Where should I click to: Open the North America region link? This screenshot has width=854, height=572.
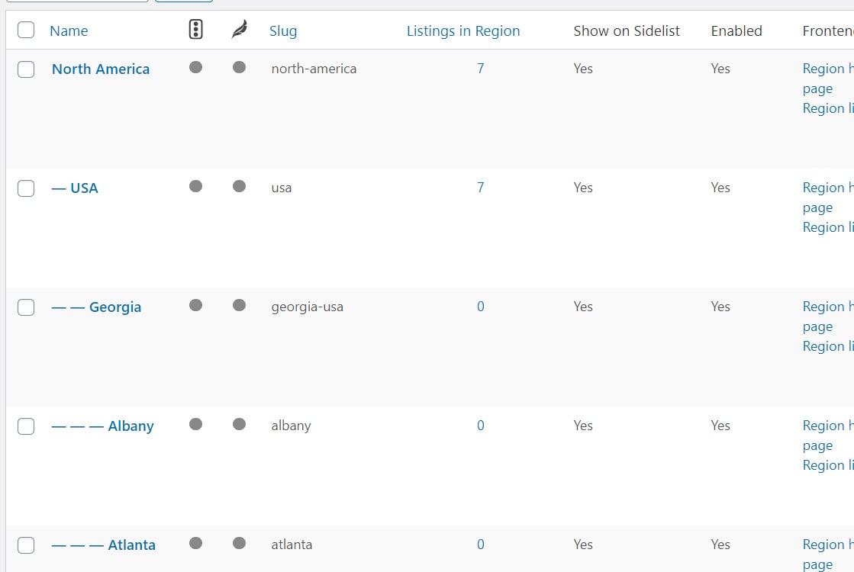pyautogui.click(x=101, y=69)
